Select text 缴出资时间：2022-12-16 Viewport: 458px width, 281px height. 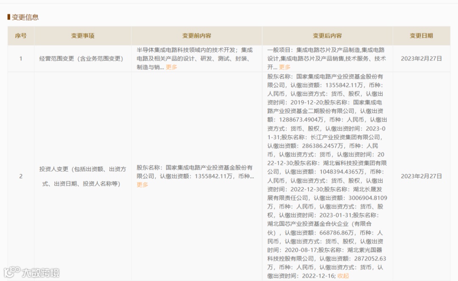click(301, 276)
